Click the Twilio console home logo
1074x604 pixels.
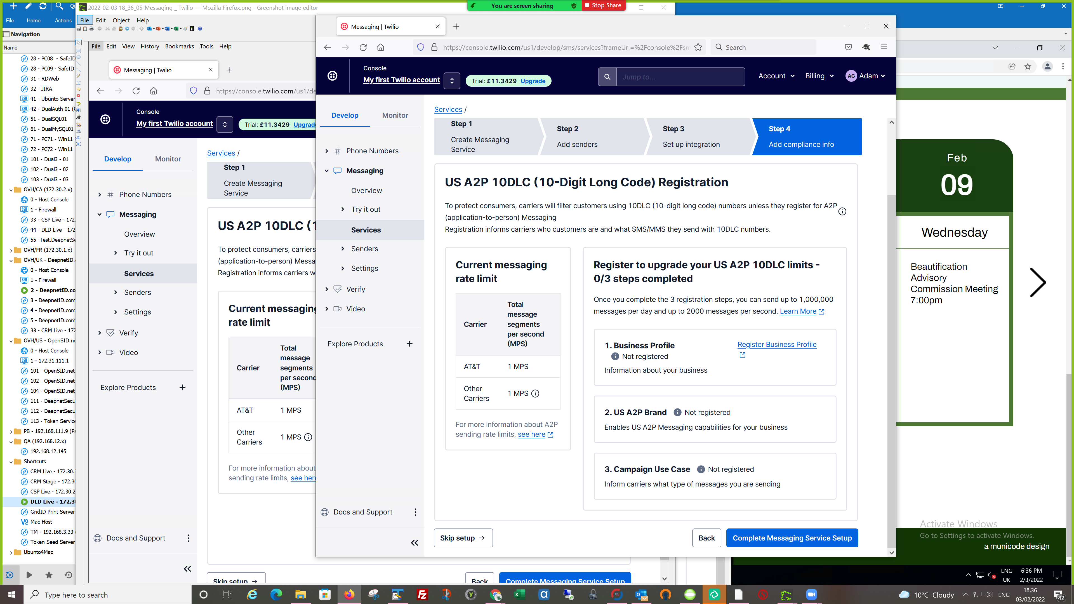tap(332, 76)
